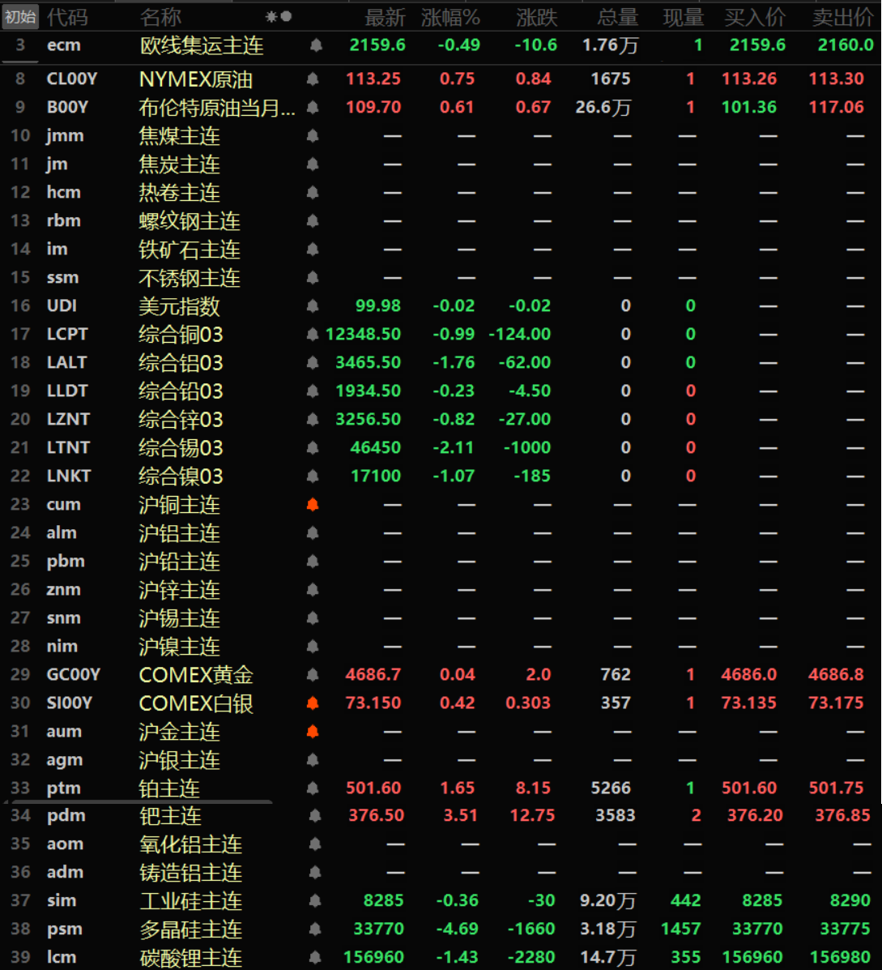Click the bell icon next to 欧线集运主连
The image size is (882, 970).
tap(316, 45)
